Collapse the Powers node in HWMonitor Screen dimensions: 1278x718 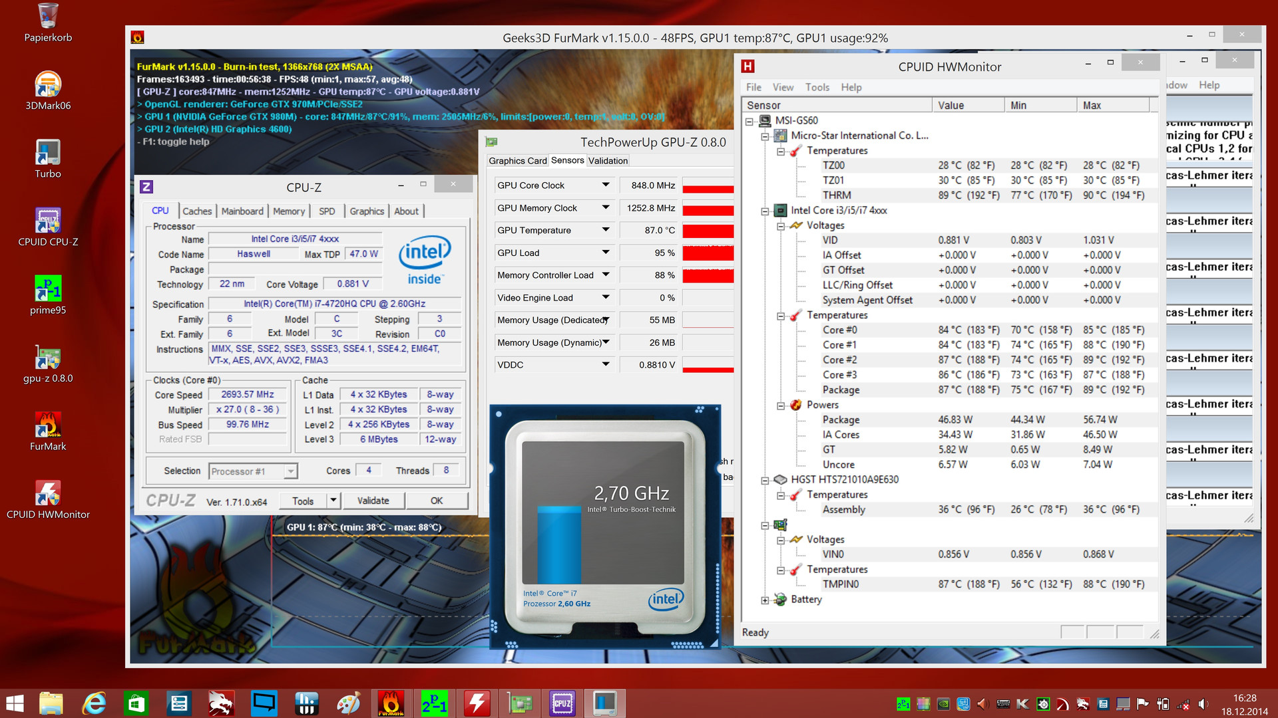(x=781, y=406)
